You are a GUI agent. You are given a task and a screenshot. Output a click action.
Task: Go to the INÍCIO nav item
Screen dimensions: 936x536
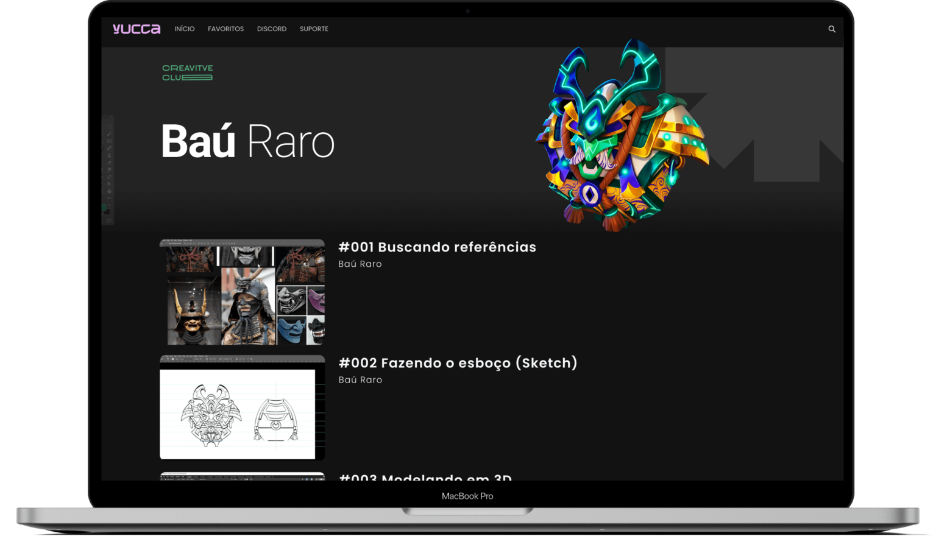(x=185, y=29)
